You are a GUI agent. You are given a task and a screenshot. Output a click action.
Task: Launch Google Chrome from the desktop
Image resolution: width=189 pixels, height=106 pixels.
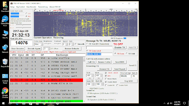tap(5, 93)
